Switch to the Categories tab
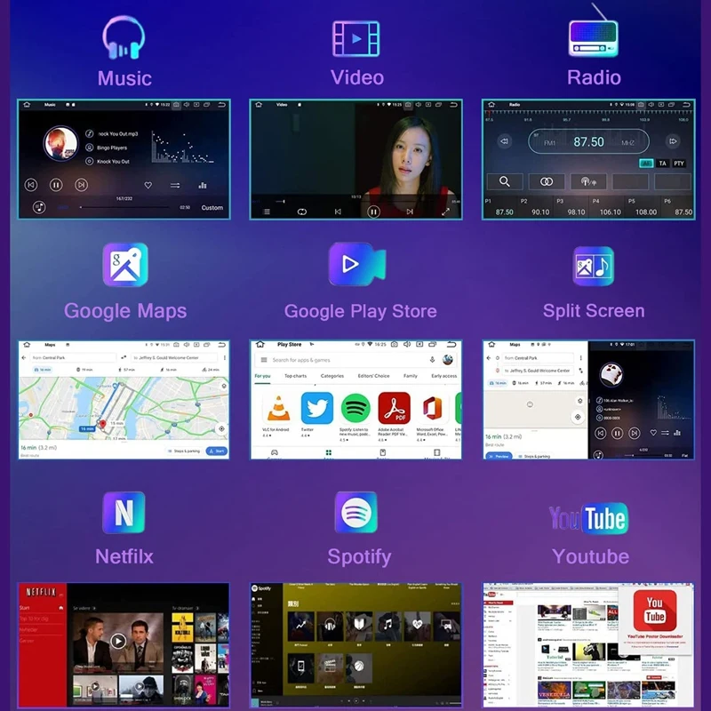Image resolution: width=711 pixels, height=711 pixels. pyautogui.click(x=332, y=376)
